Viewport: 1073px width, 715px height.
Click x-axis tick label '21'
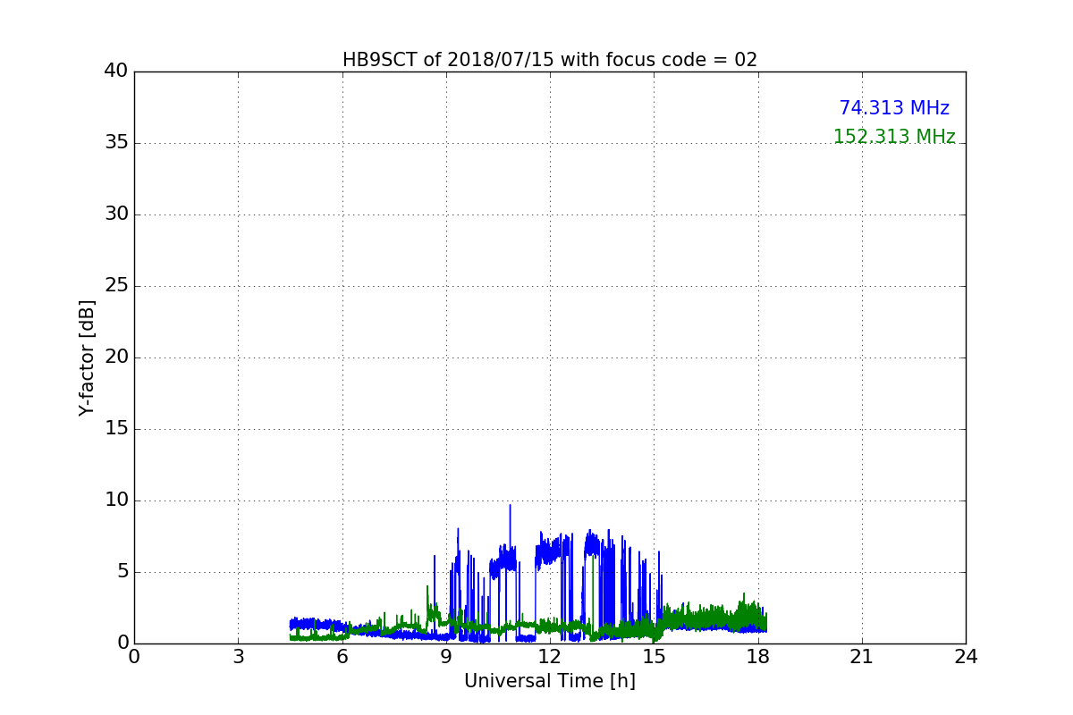pyautogui.click(x=862, y=657)
